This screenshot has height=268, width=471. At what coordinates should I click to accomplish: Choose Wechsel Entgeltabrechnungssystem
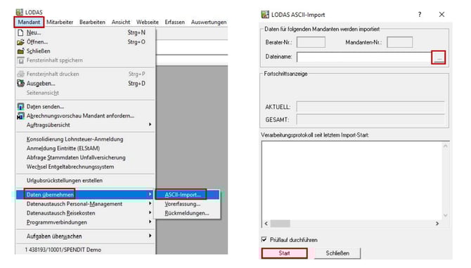pyautogui.click(x=70, y=167)
